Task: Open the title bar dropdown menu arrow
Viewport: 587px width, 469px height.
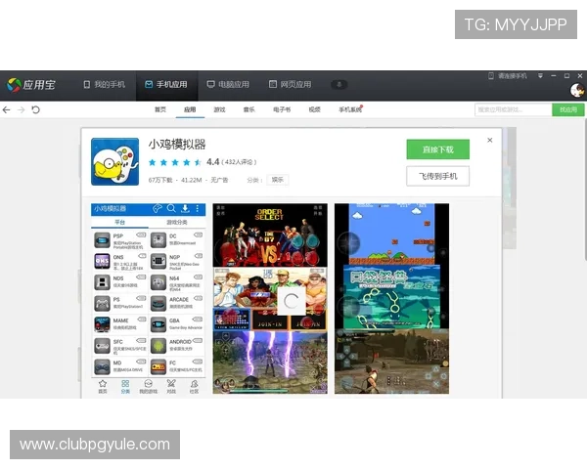Action: click(x=540, y=76)
